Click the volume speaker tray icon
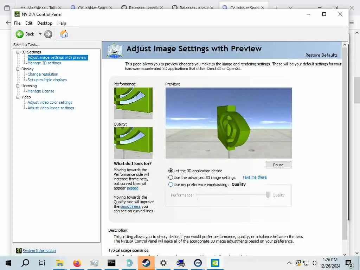Screen dimensions: 360x270 click(314, 263)
